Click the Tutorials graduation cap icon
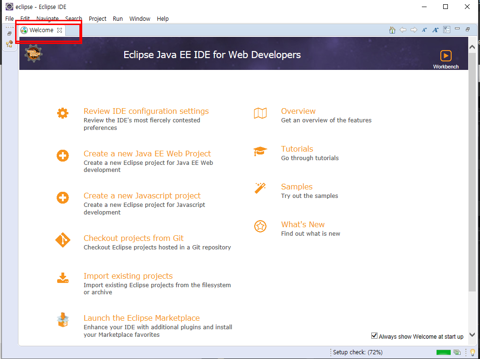 [x=260, y=151]
